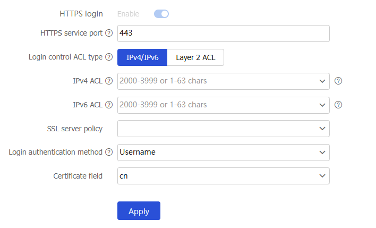376x228 pixels.
Task: Open help for Login control ACL type
Action: (x=109, y=57)
